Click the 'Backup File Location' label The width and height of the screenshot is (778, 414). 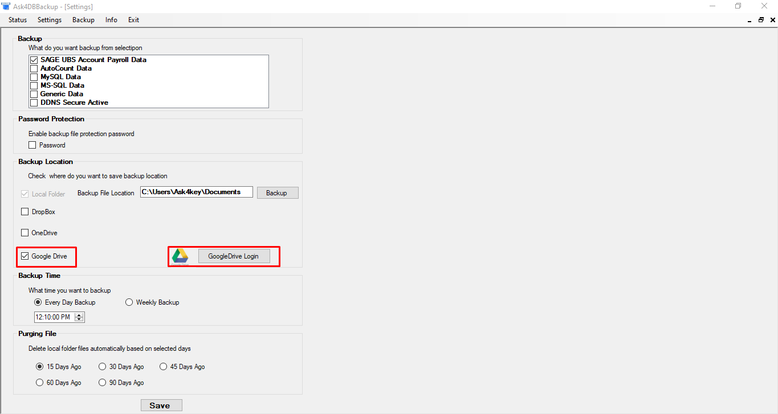[x=106, y=194]
